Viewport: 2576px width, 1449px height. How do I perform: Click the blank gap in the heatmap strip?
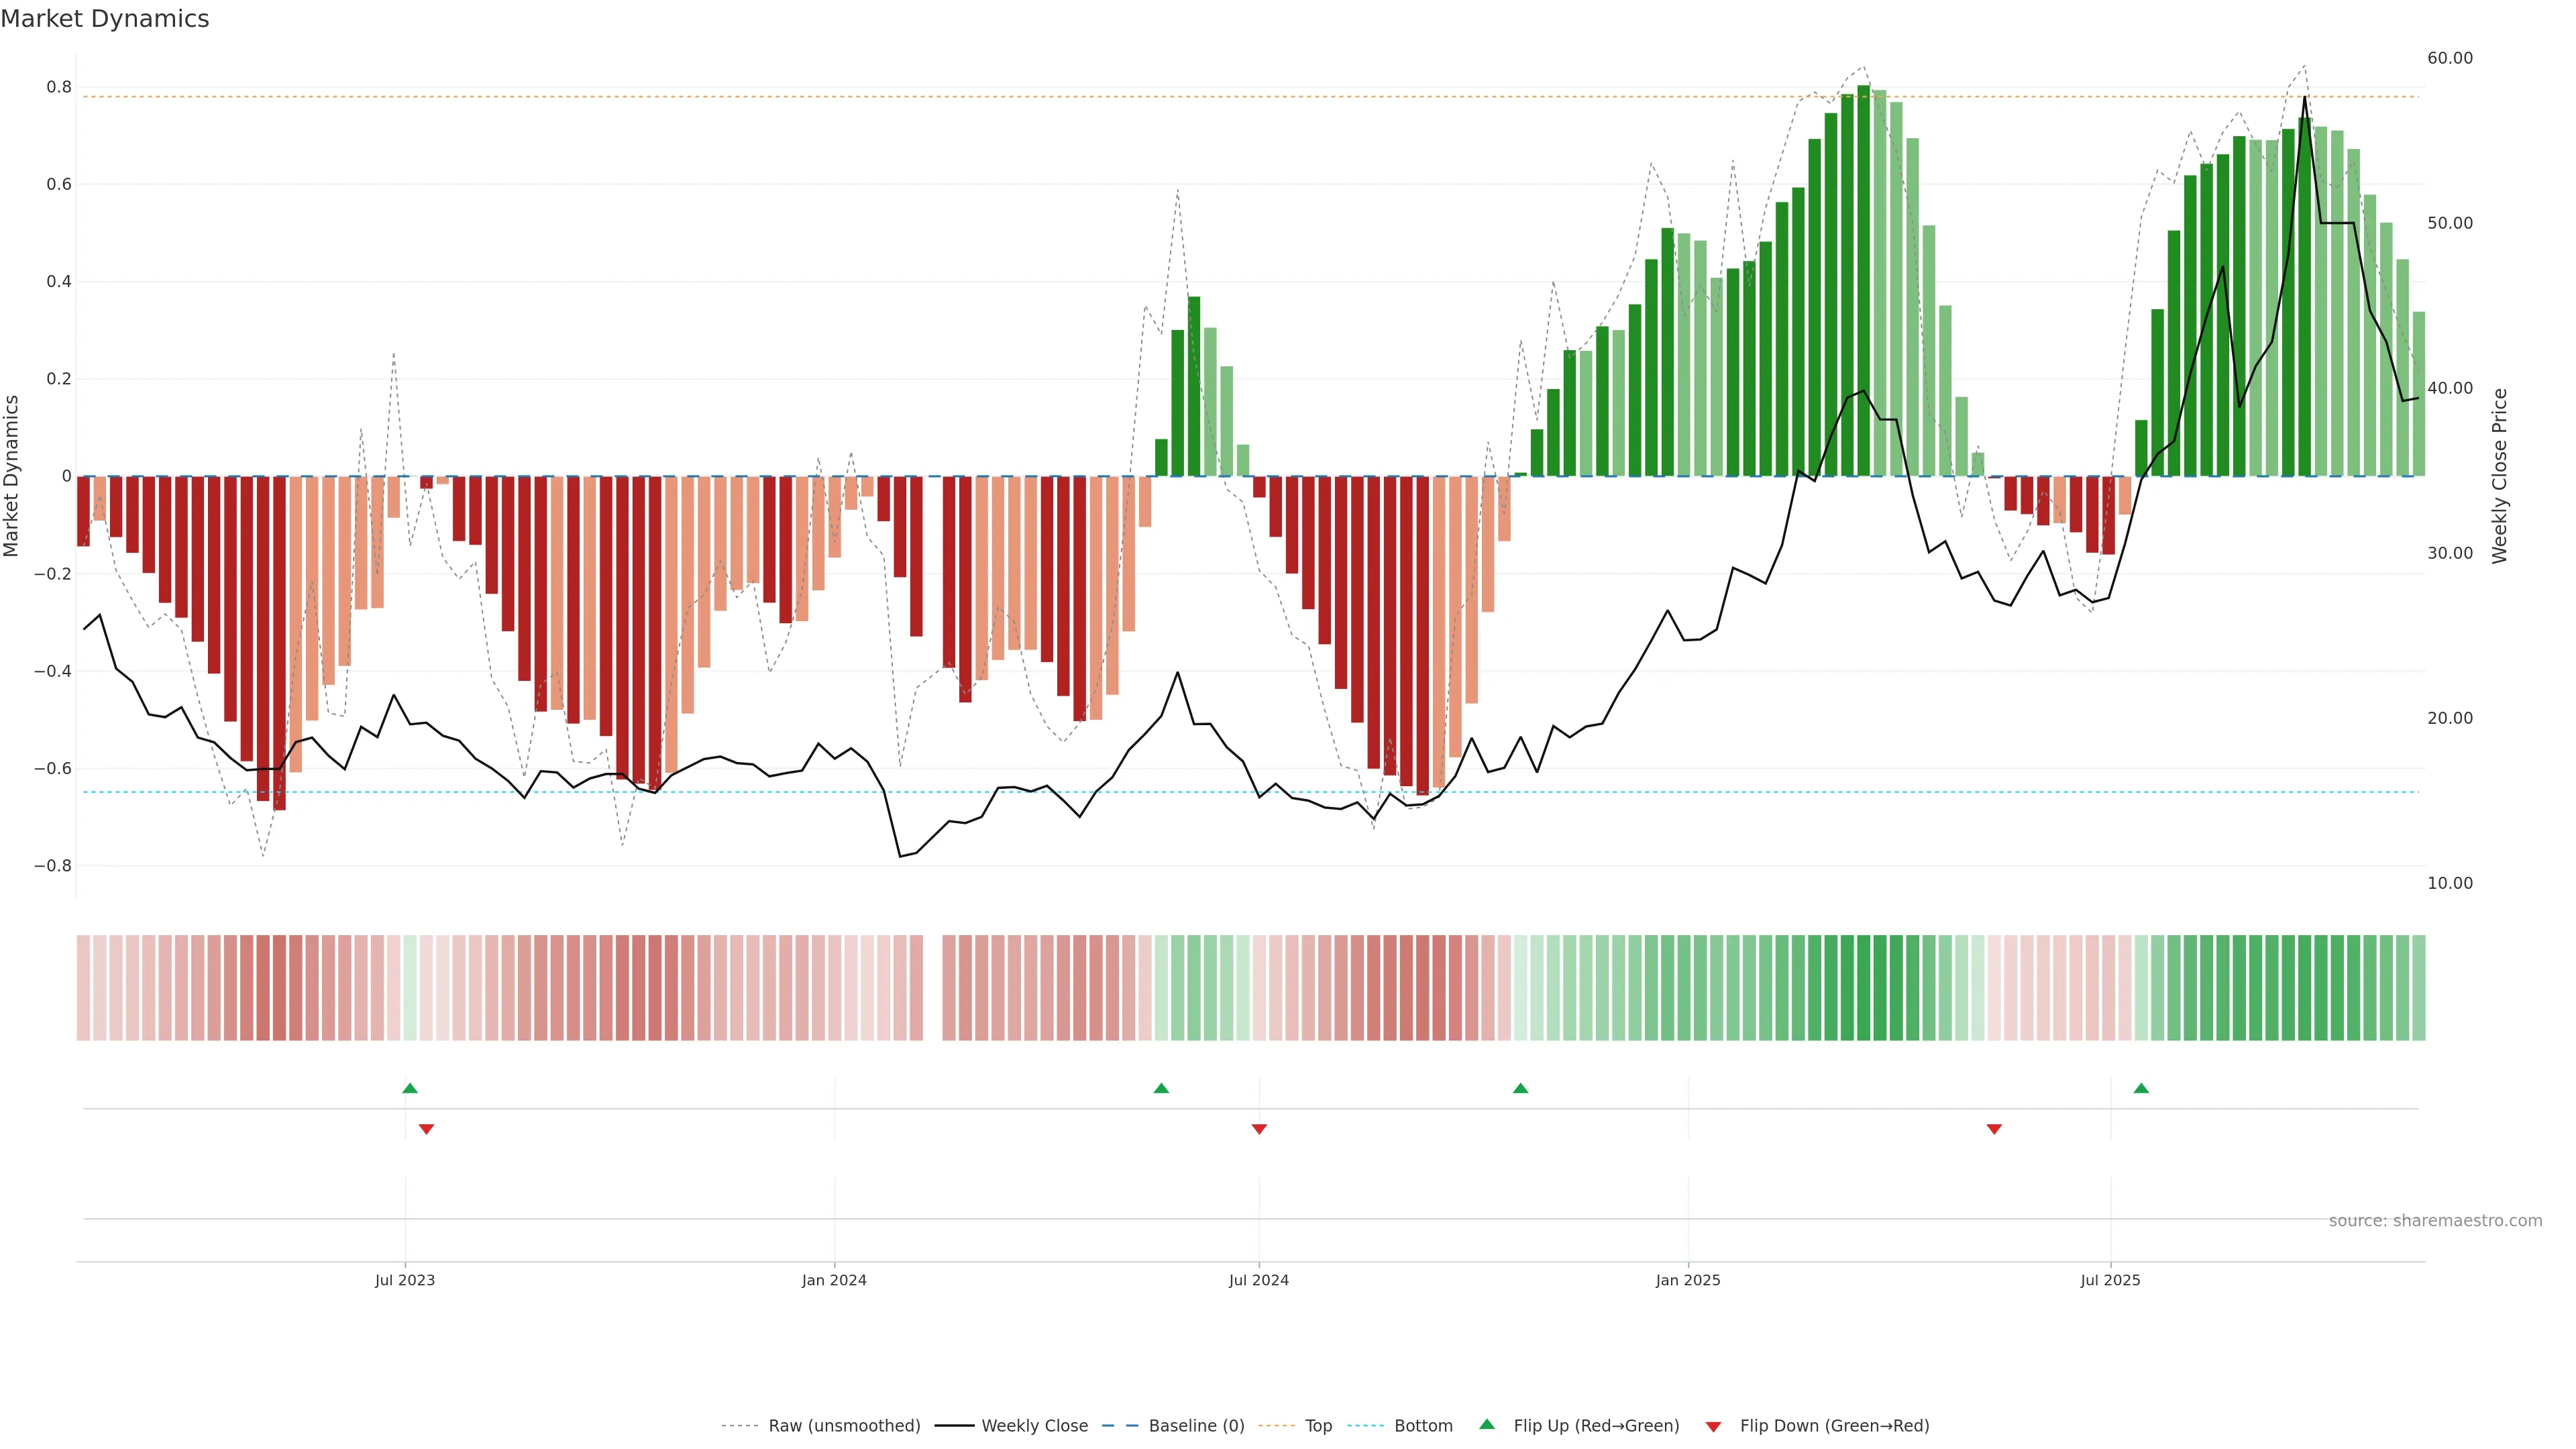coord(933,988)
